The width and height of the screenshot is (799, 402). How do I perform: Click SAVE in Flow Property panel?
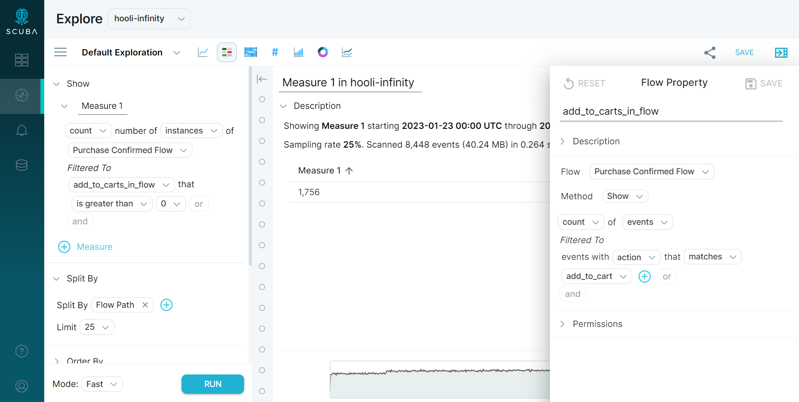[x=764, y=83]
